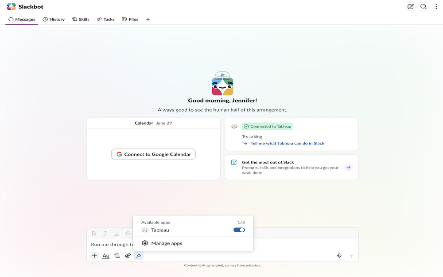
Task: Toggle bold formatting in composer
Action: click(94, 234)
